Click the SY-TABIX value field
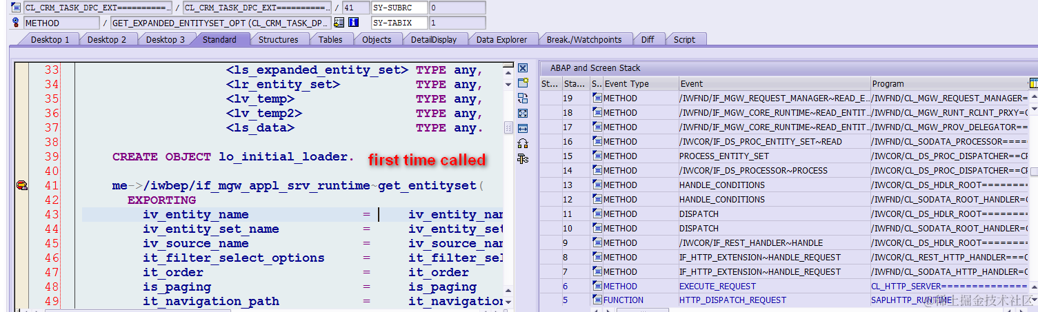Viewport: 1038px width, 312px height. coord(457,22)
